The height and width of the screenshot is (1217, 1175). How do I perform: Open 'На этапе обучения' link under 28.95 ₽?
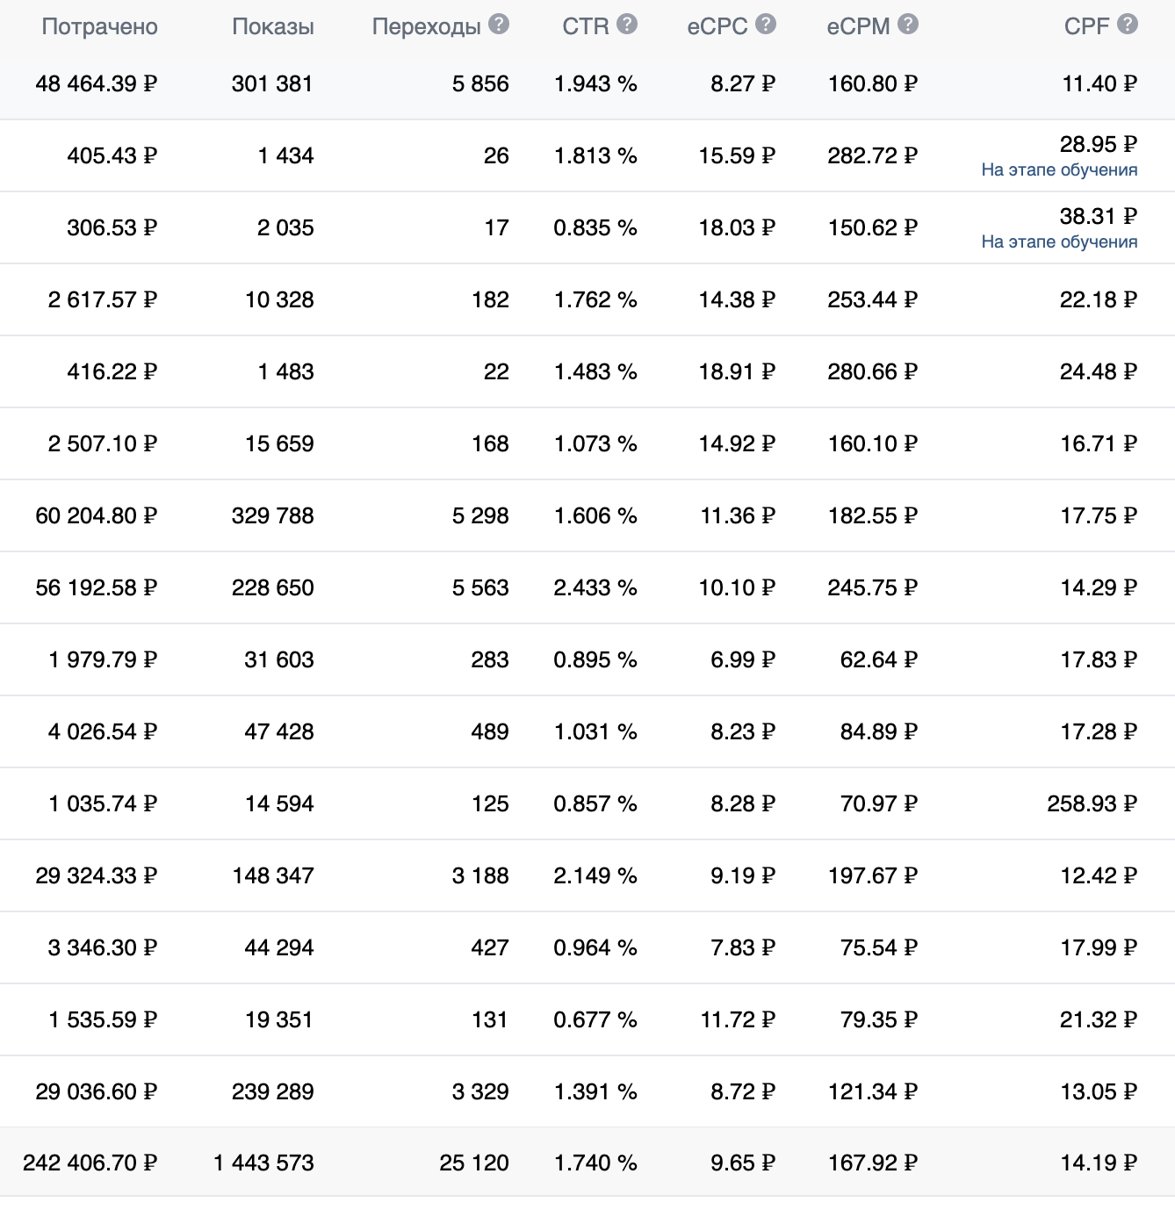[x=1059, y=169]
